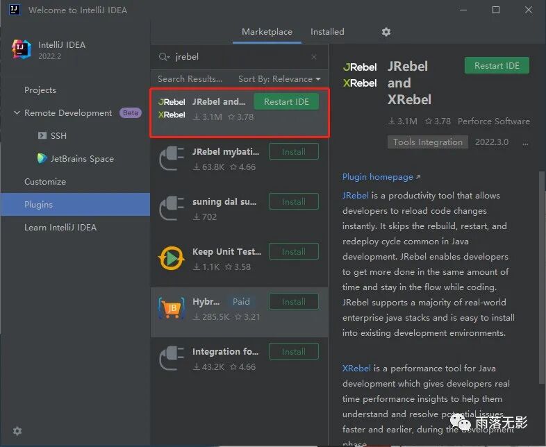546x447 pixels.
Task: Open the more options ellipsis beside version 2022.3.0
Action: click(x=525, y=142)
